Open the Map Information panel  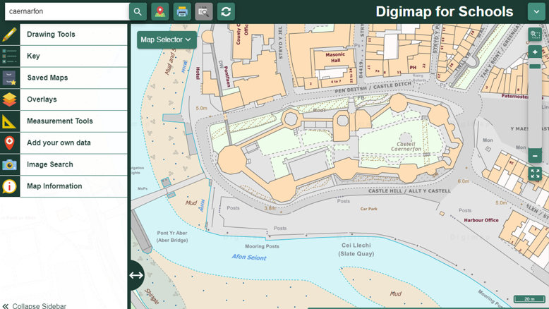tap(73, 186)
